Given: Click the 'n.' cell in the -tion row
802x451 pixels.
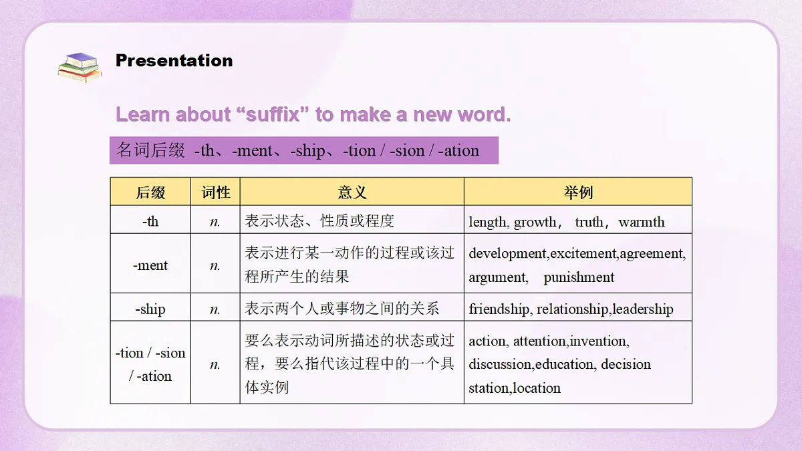Looking at the screenshot, I should pos(215,363).
